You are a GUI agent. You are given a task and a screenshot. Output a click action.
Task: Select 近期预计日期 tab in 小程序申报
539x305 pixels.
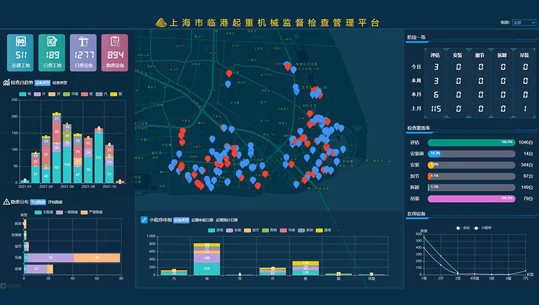click(x=227, y=220)
